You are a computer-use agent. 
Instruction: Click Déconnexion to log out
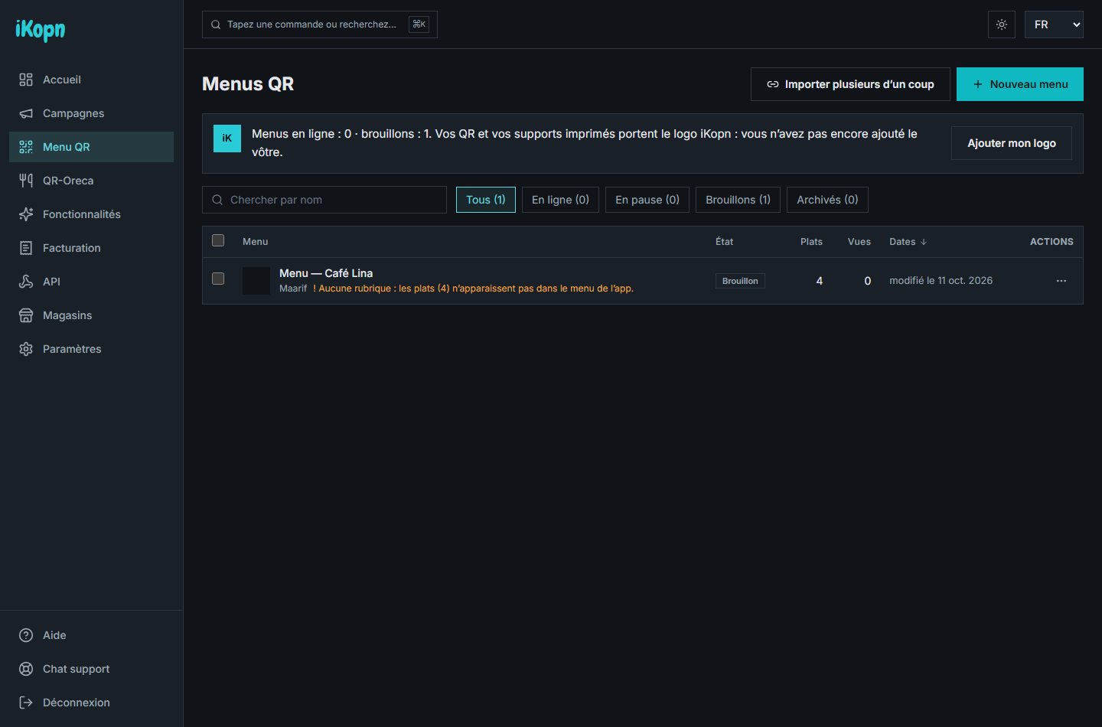[x=92, y=703]
